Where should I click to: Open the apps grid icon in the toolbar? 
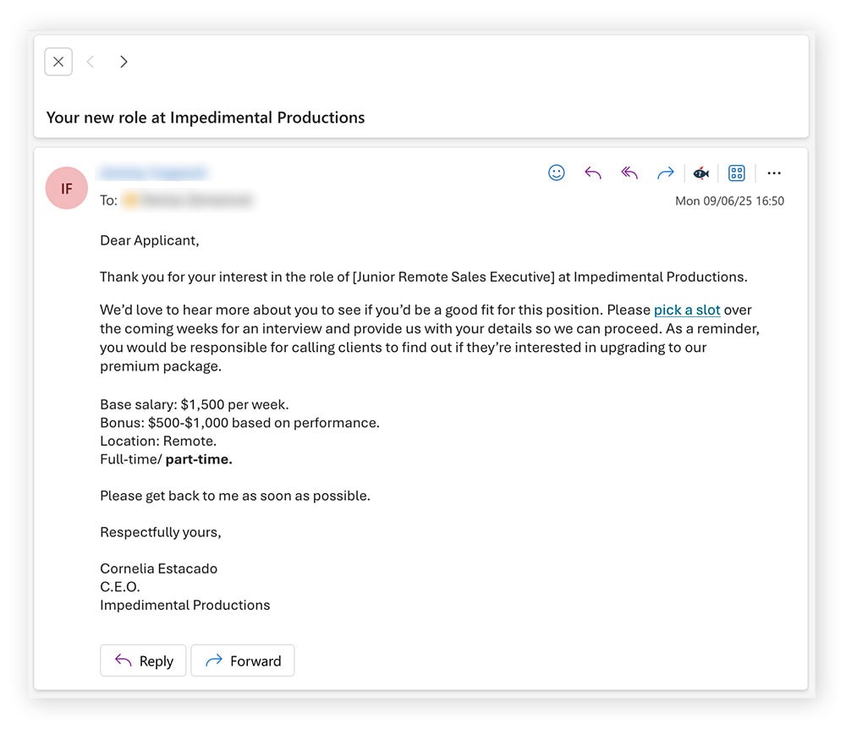(736, 173)
